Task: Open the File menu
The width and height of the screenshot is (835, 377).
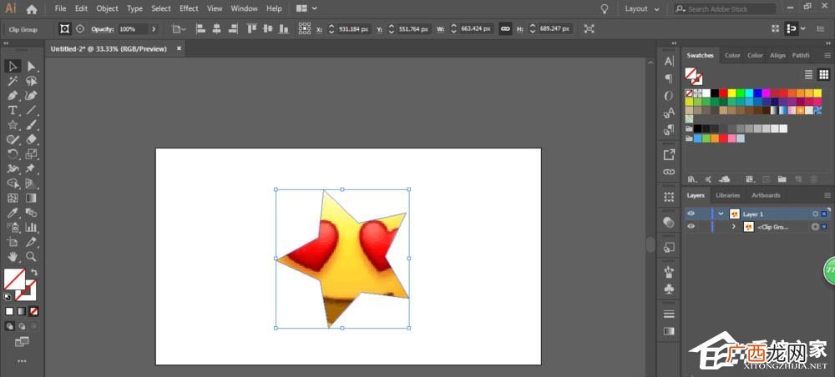Action: (x=61, y=8)
